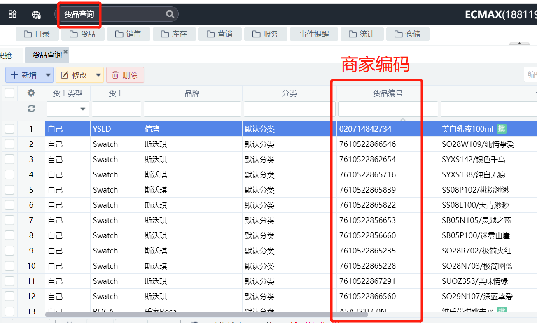This screenshot has height=323, width=537.
Task: Click the 品牌 filter input
Action: coord(192,109)
